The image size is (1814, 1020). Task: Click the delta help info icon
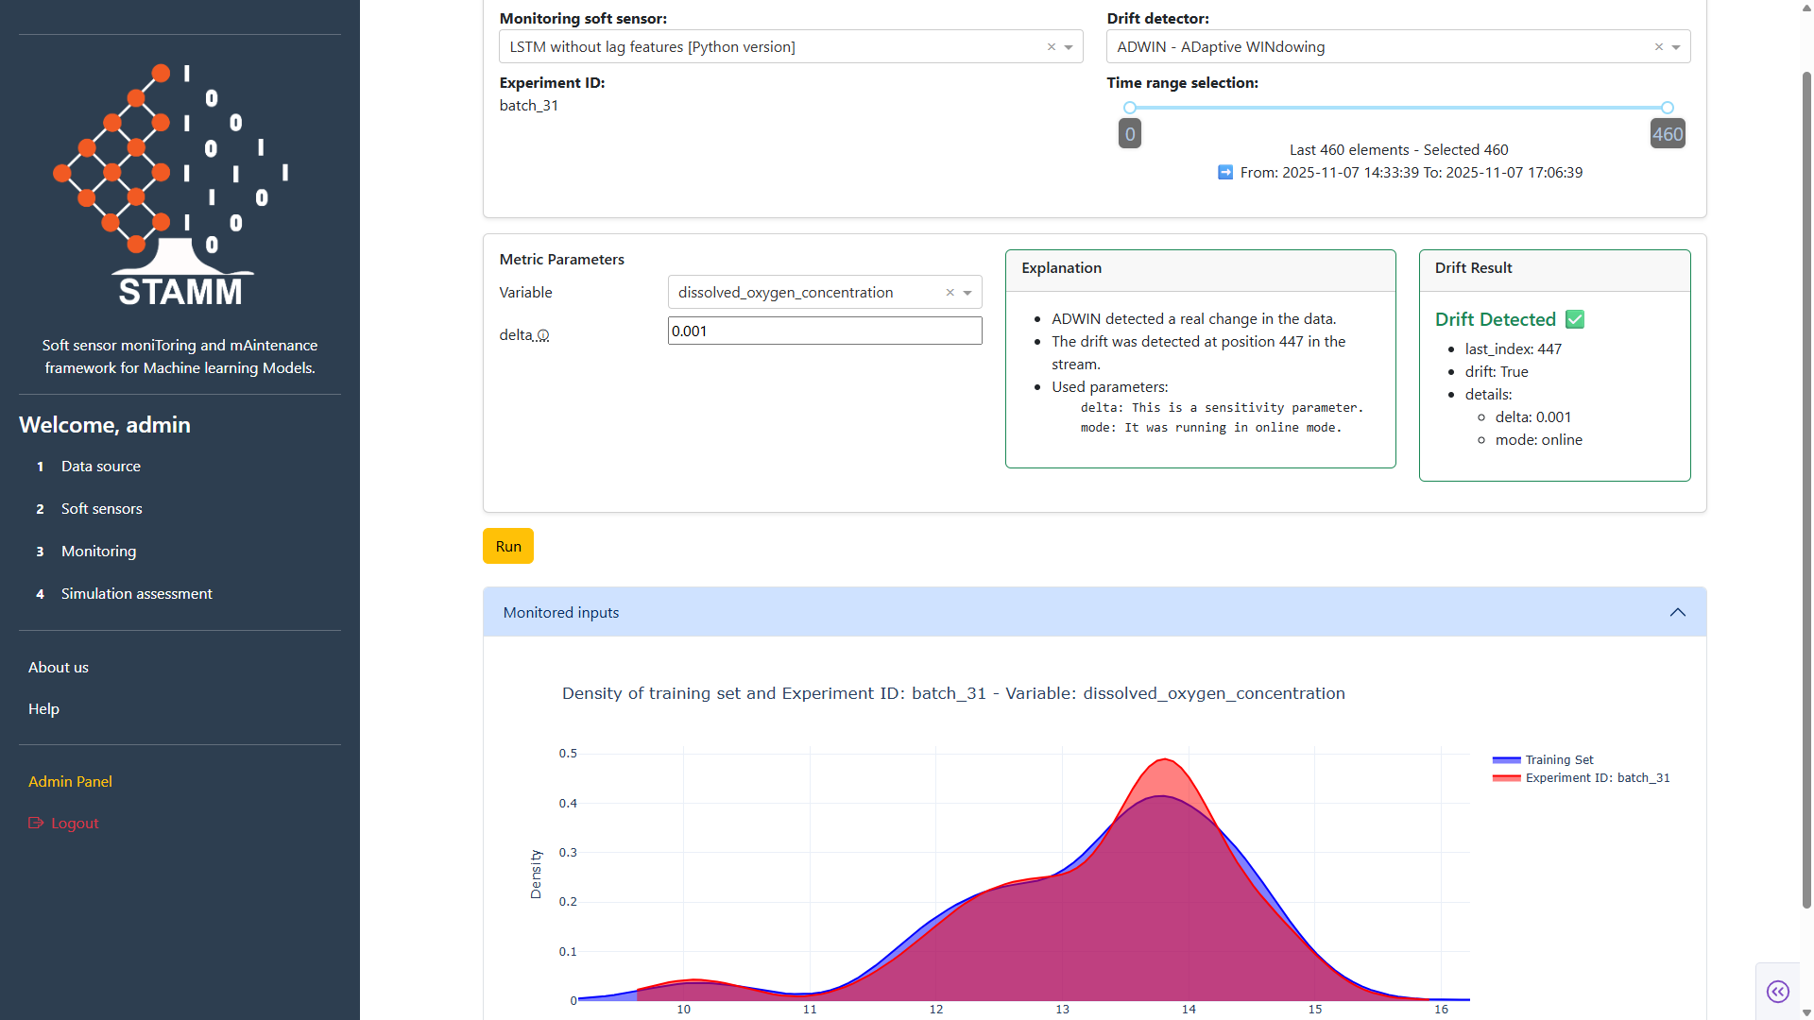(543, 335)
